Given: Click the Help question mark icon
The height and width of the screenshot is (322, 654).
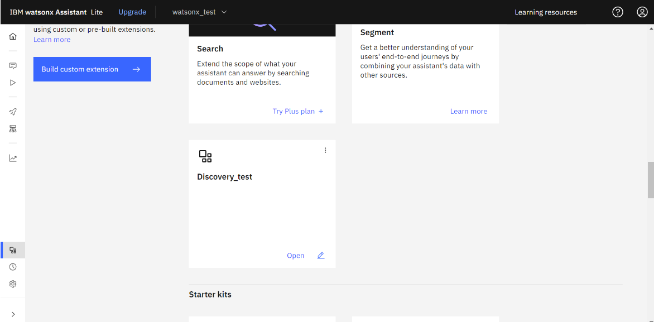Looking at the screenshot, I should point(617,12).
